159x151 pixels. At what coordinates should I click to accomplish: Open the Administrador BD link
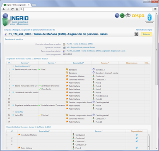pos(48,30)
